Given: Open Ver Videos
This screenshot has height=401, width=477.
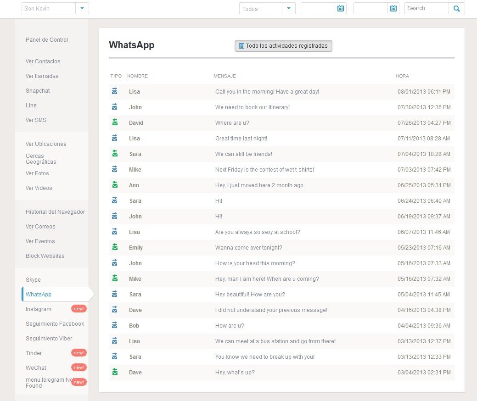Looking at the screenshot, I should coord(39,188).
